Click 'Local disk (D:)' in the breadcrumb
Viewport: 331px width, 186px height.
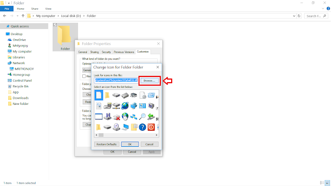coord(71,16)
